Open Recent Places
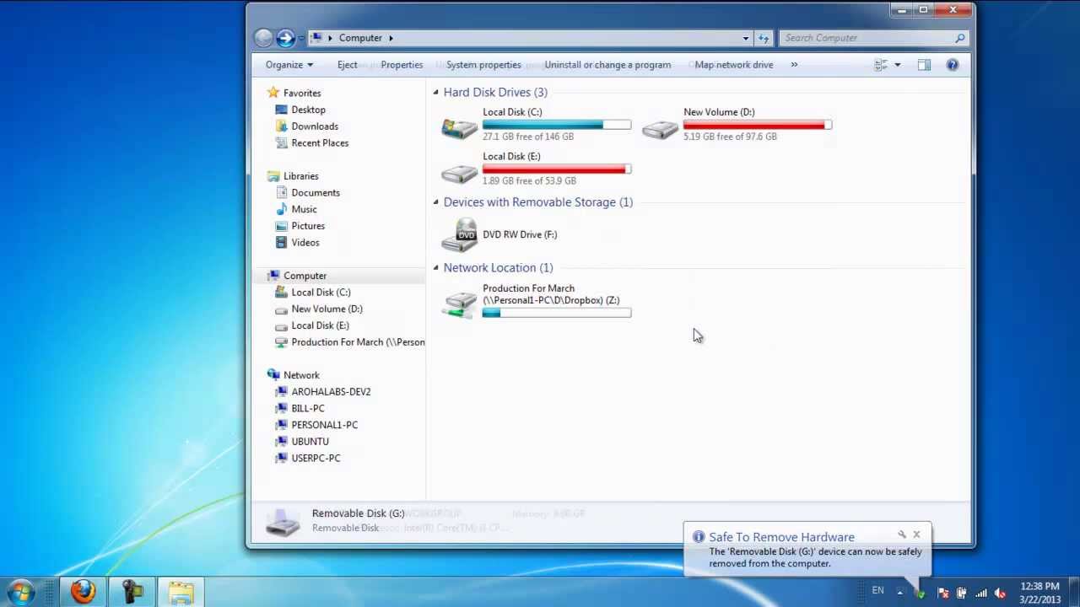Image resolution: width=1080 pixels, height=607 pixels. [x=320, y=143]
